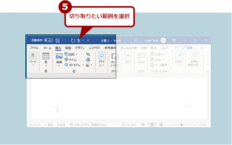Click the 0 単語 word count
This screenshot has height=145, width=232.
49,125
